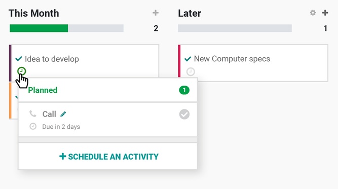
Task: Click the phone icon beside Call
Action: [x=33, y=114]
